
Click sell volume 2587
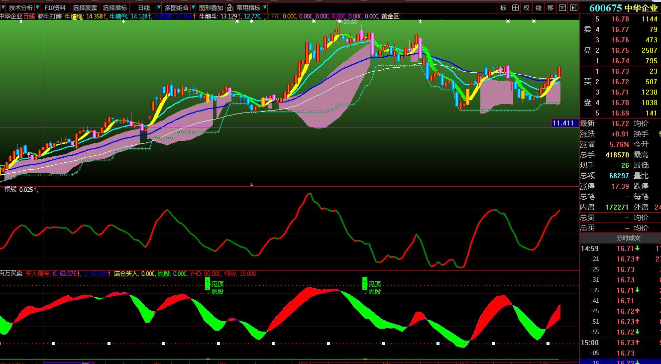coord(650,50)
